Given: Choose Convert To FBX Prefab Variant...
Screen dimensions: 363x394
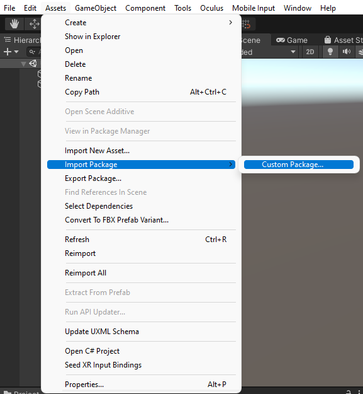Looking at the screenshot, I should pyautogui.click(x=141, y=220).
